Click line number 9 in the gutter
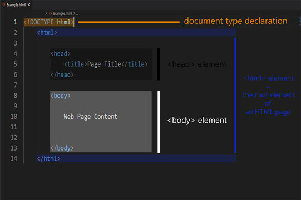The height and width of the screenshot is (200, 301). 16,106
